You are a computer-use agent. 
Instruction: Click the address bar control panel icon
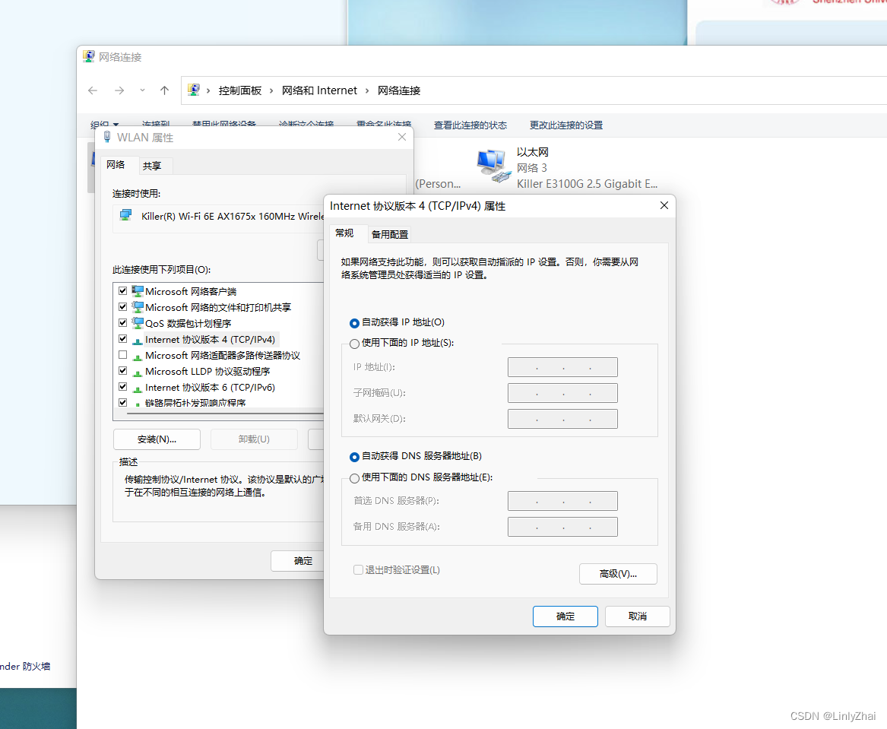[x=194, y=90]
